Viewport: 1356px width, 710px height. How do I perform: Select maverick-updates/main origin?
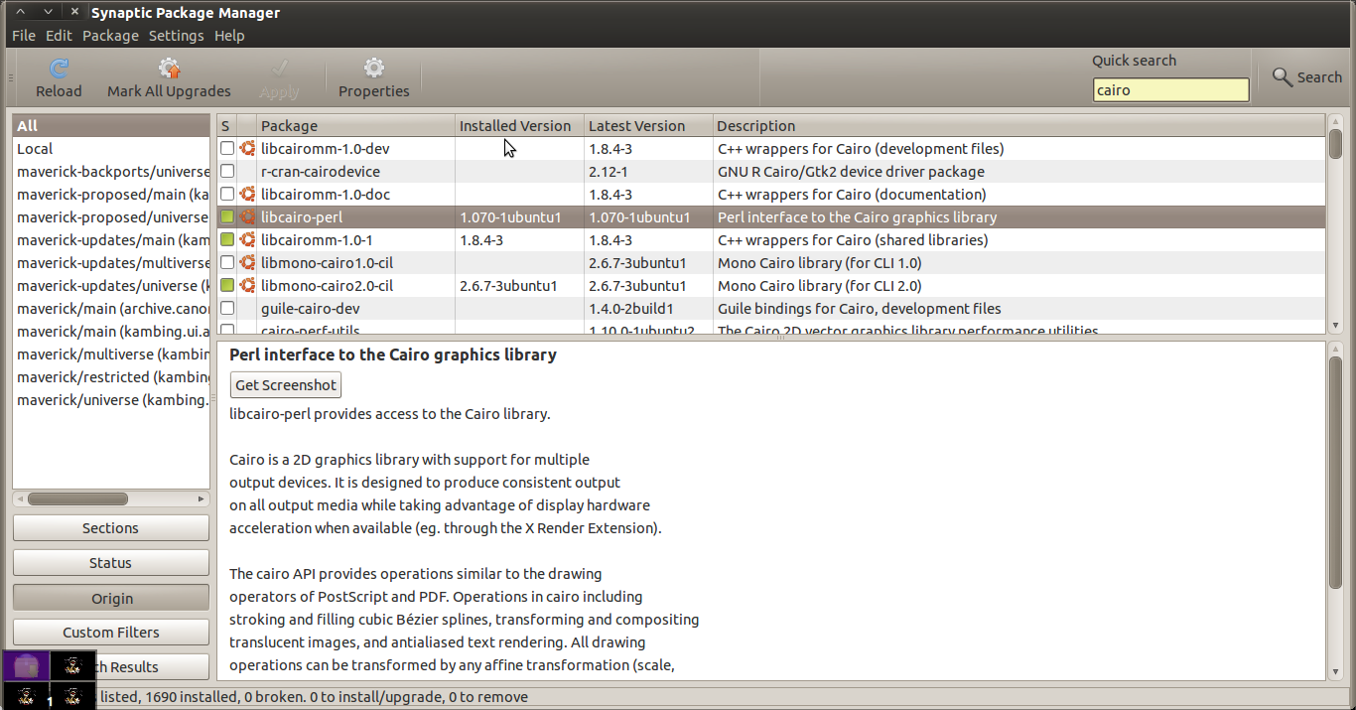click(x=111, y=240)
